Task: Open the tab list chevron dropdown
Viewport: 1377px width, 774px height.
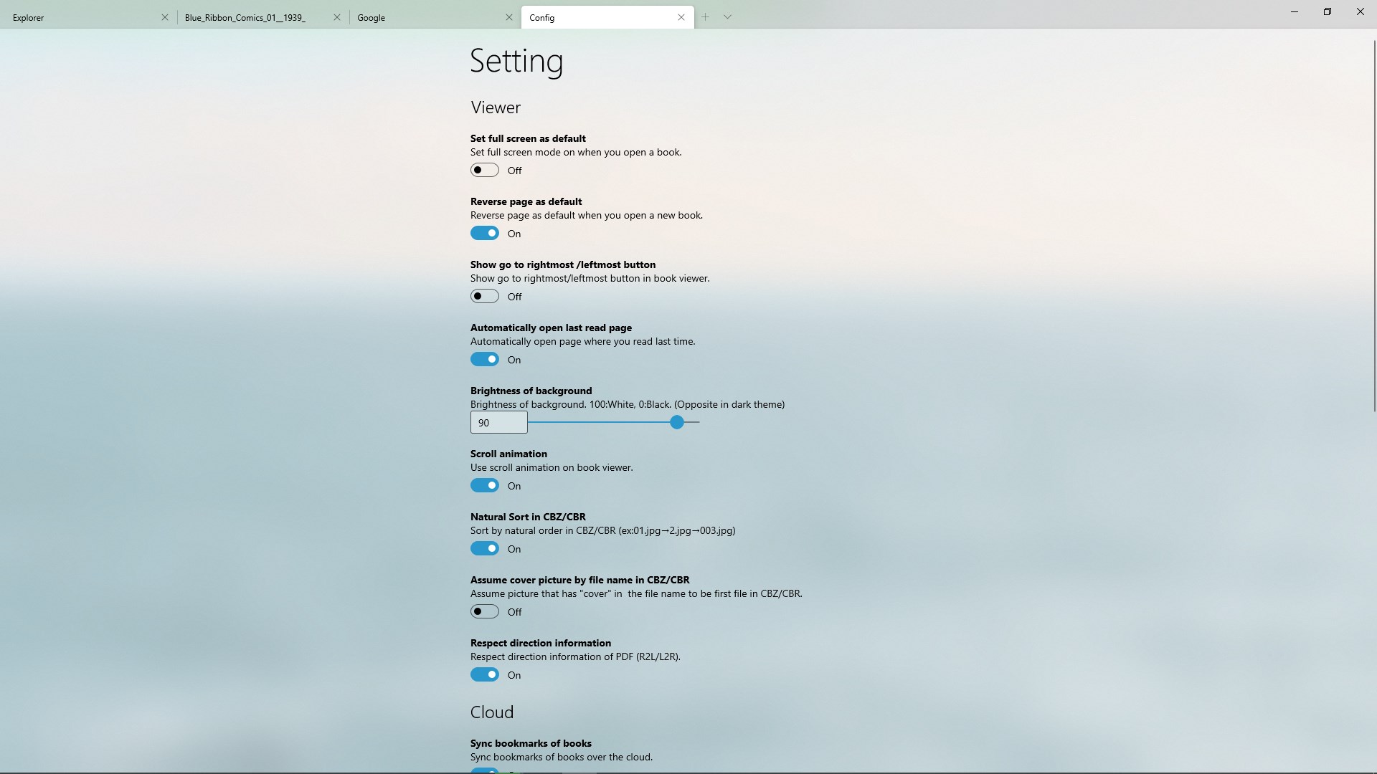Action: coord(727,17)
